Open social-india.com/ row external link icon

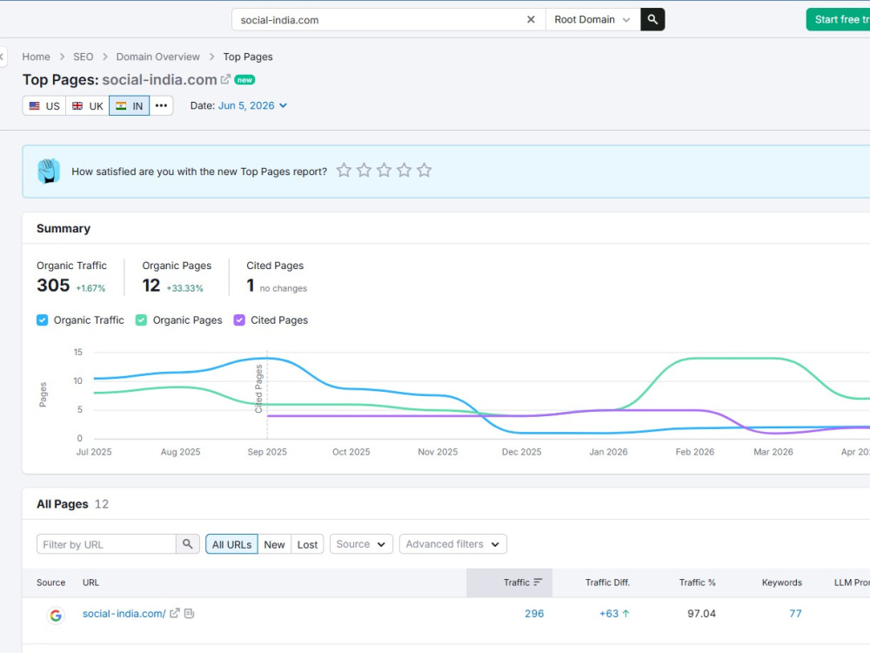click(x=175, y=613)
